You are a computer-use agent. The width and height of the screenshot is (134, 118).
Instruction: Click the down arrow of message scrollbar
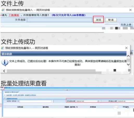tap(128, 64)
